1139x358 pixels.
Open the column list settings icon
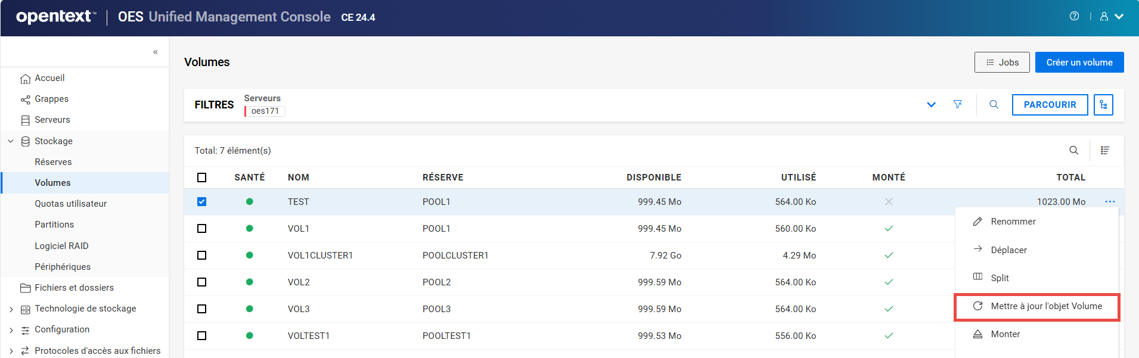tap(1104, 151)
